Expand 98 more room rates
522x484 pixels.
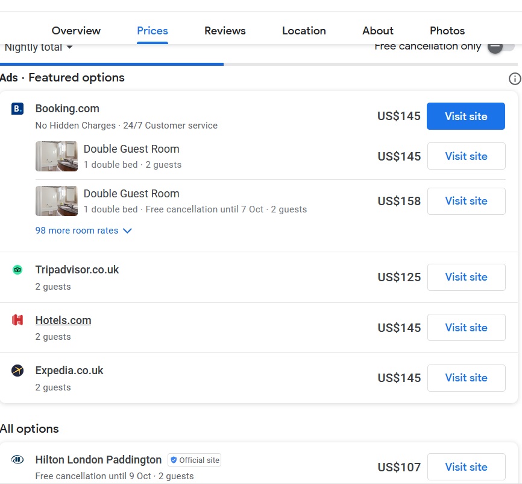pos(83,231)
